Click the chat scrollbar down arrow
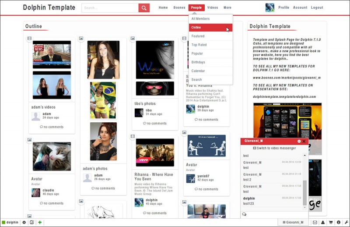The image size is (350, 227). 304,207
